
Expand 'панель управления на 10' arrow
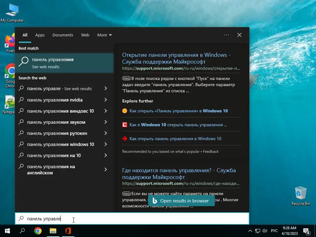point(106,155)
